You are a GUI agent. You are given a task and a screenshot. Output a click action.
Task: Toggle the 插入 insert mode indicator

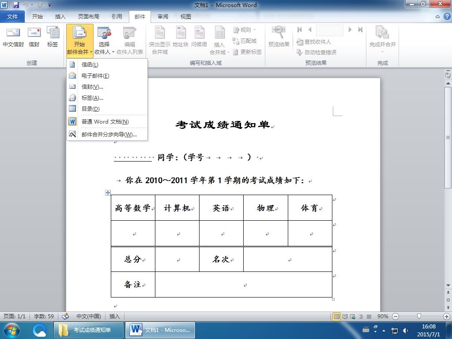point(114,316)
